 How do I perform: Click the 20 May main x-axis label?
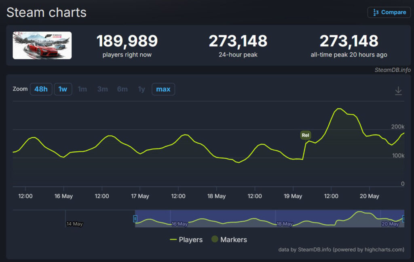(x=370, y=196)
